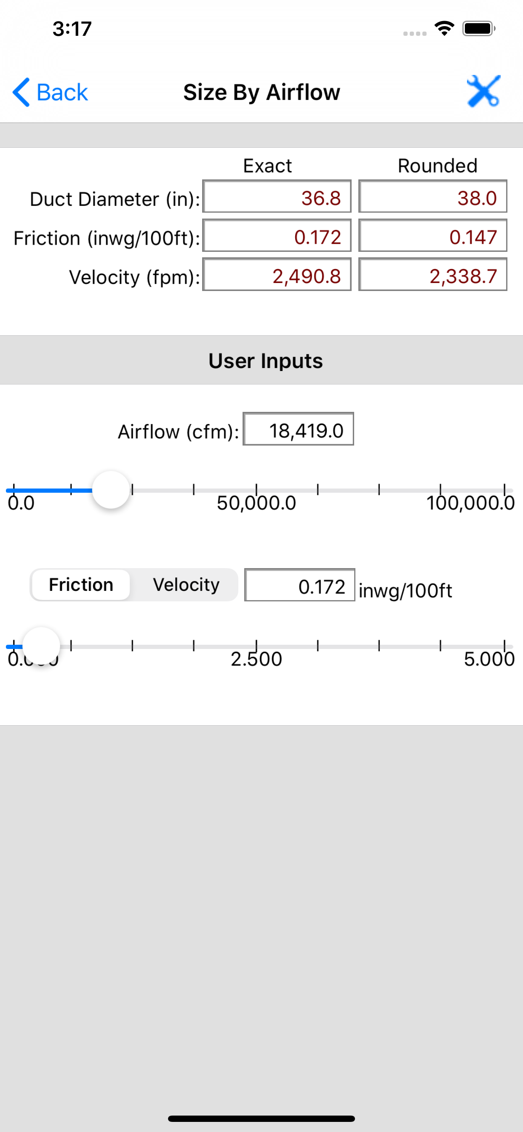Tap the battery indicator icon
This screenshot has width=523, height=1132.
click(x=479, y=29)
